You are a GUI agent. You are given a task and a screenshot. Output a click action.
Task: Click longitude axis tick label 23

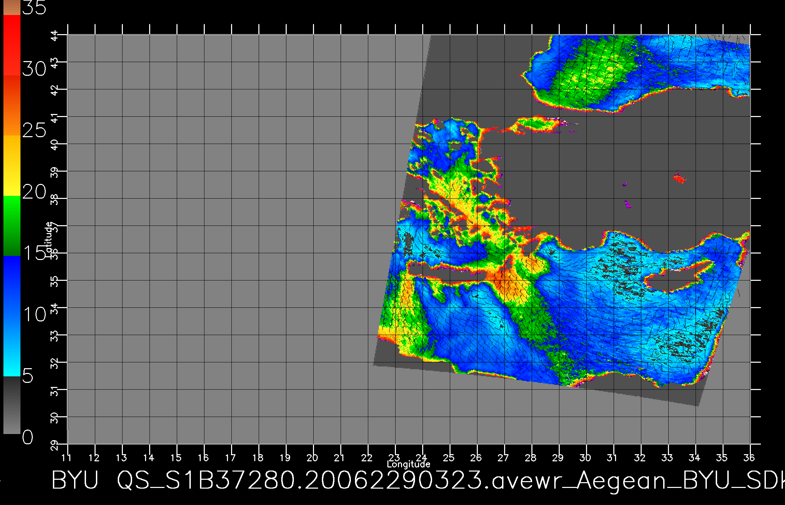coord(394,458)
